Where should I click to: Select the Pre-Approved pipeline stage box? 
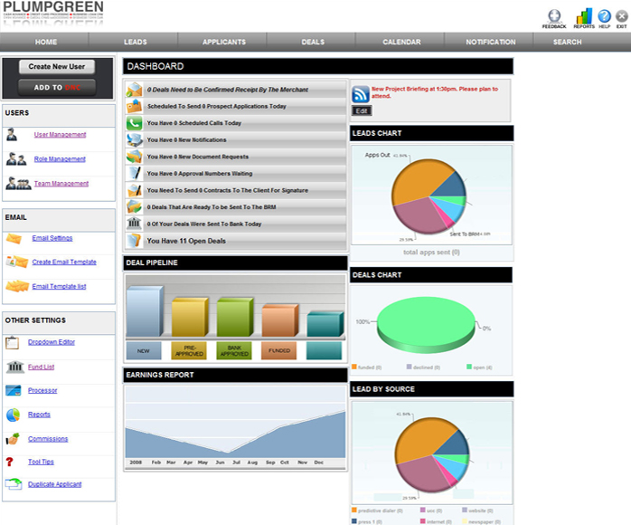point(189,350)
